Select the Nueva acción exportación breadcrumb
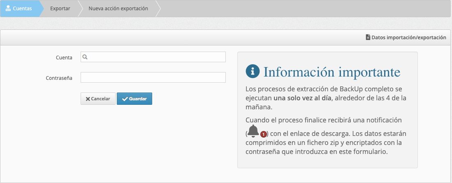 [118, 9]
